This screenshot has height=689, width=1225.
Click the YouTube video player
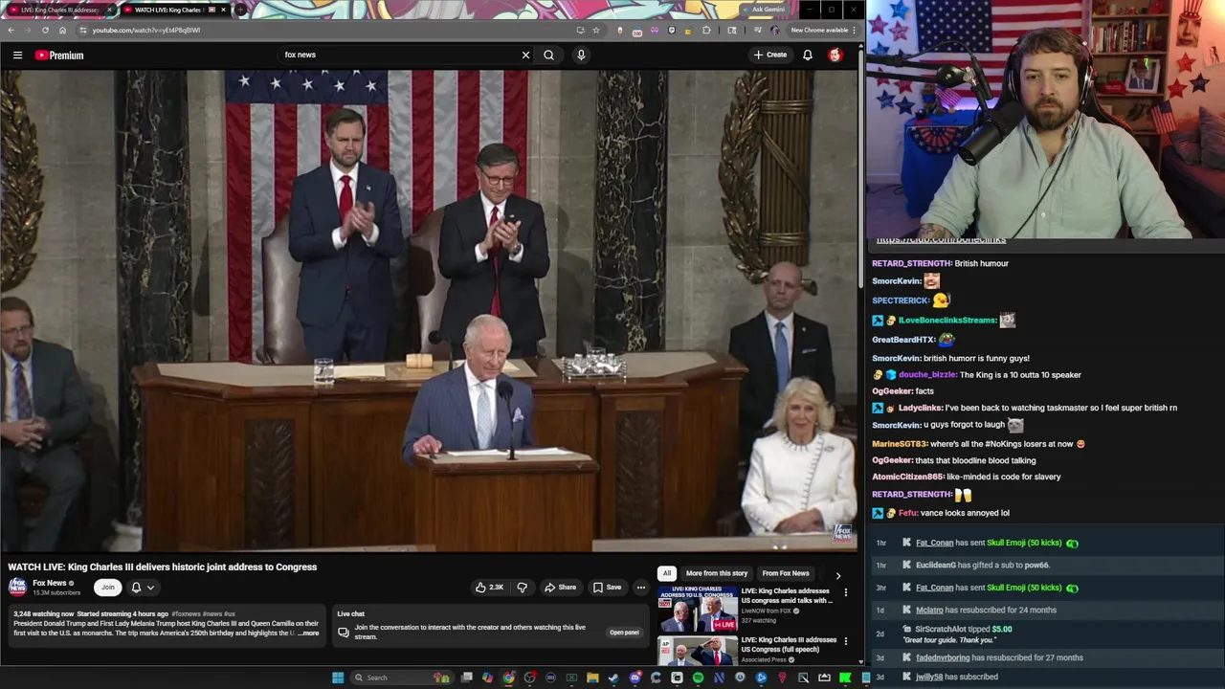click(x=429, y=311)
